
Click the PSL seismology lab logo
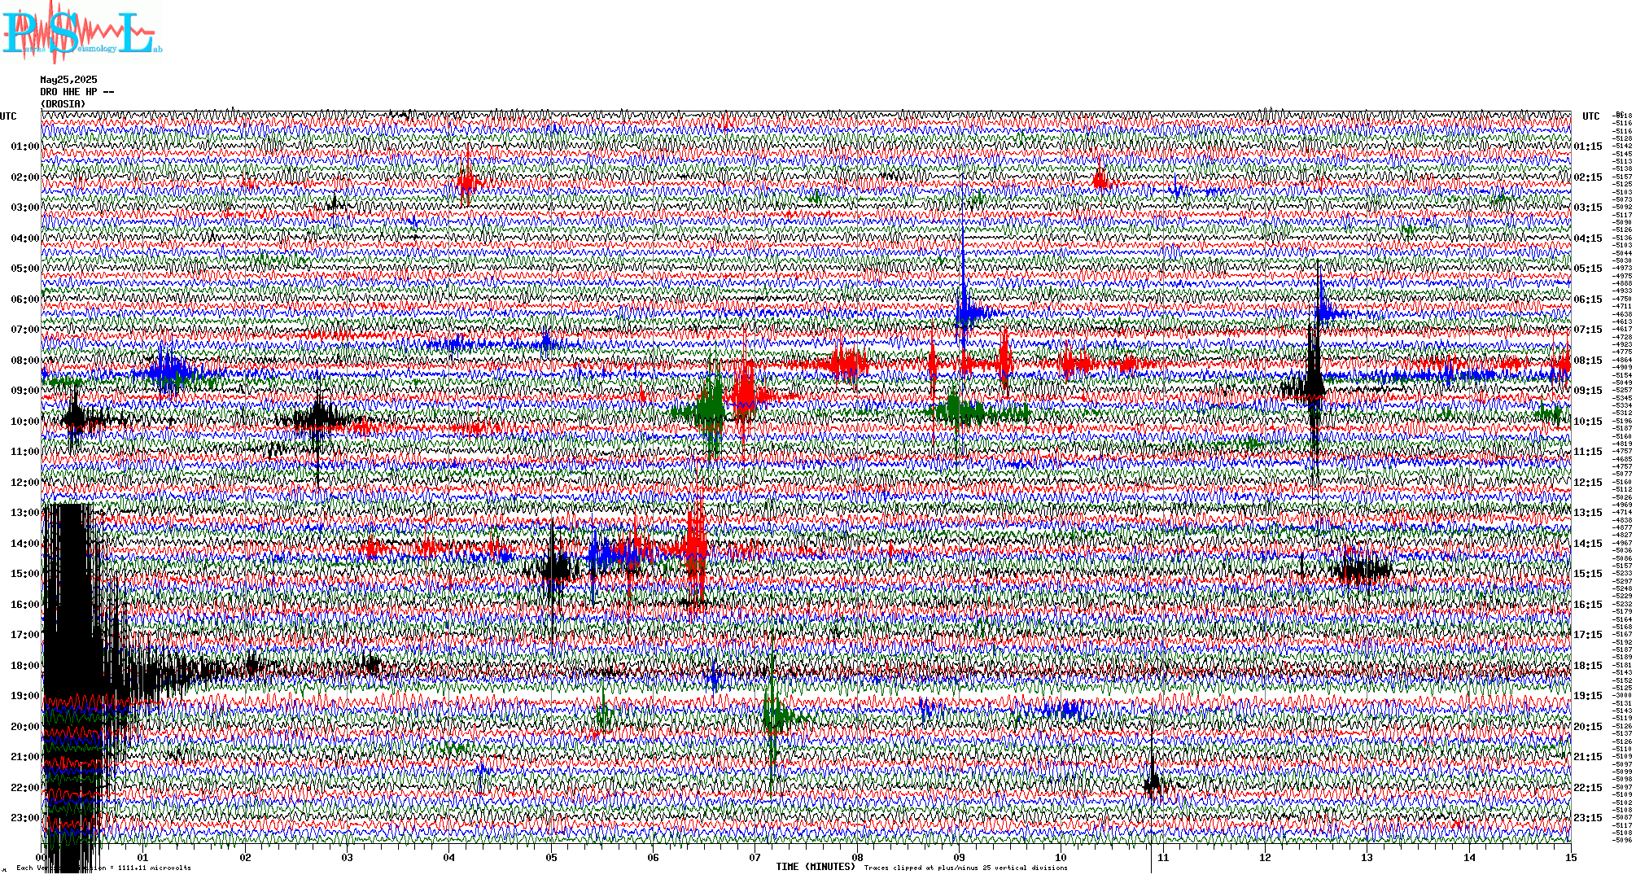coord(81,33)
